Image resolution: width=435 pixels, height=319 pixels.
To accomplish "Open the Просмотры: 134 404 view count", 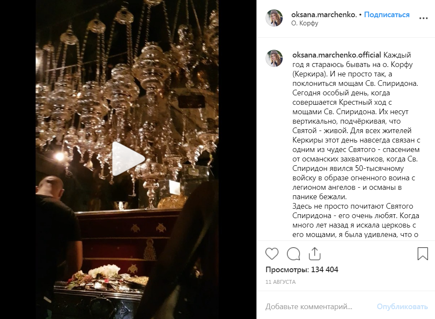I will pyautogui.click(x=302, y=270).
